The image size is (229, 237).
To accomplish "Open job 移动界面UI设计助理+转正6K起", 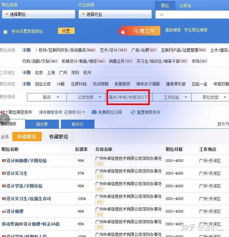I will 31,224.
